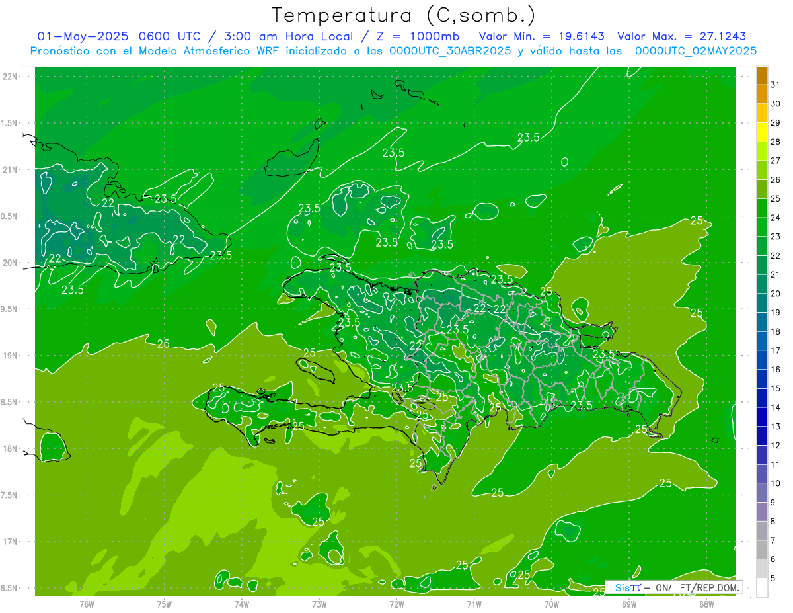793x613 pixels.
Task: Click the "72W" longitude axis label
Action: pyautogui.click(x=397, y=604)
